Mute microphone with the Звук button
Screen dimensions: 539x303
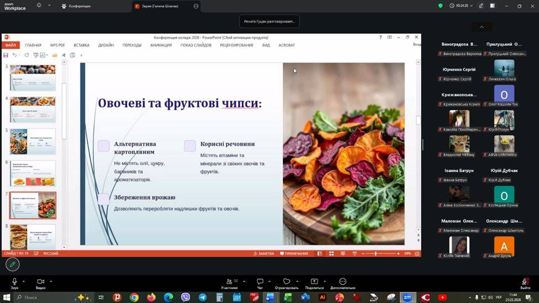[x=14, y=282]
